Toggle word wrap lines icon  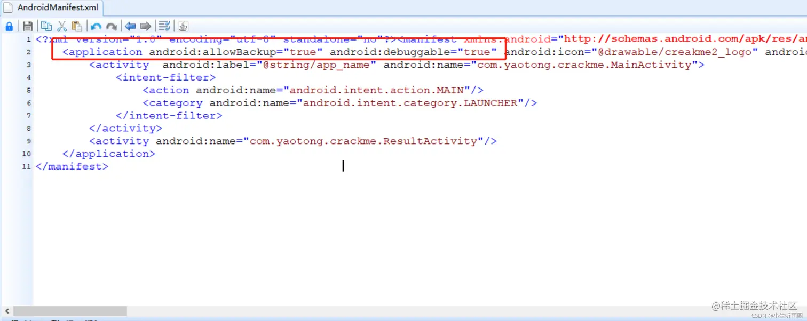tap(164, 26)
